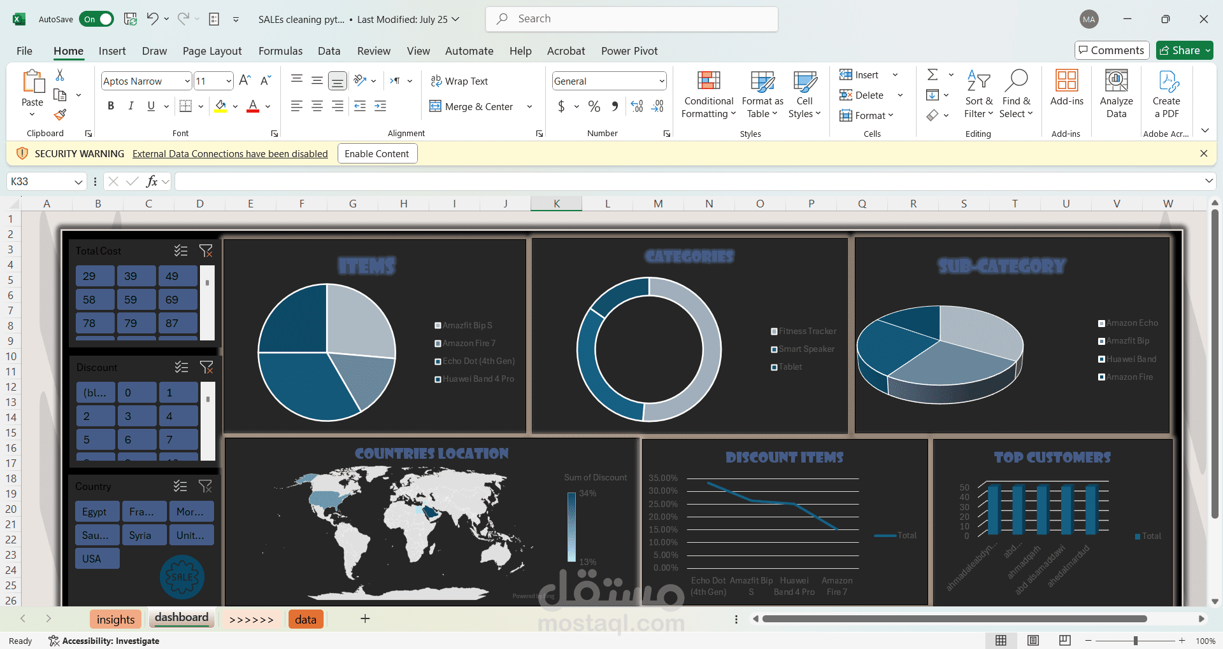Viewport: 1223px width, 649px height.
Task: Open the General number format dropdown
Action: (x=662, y=81)
